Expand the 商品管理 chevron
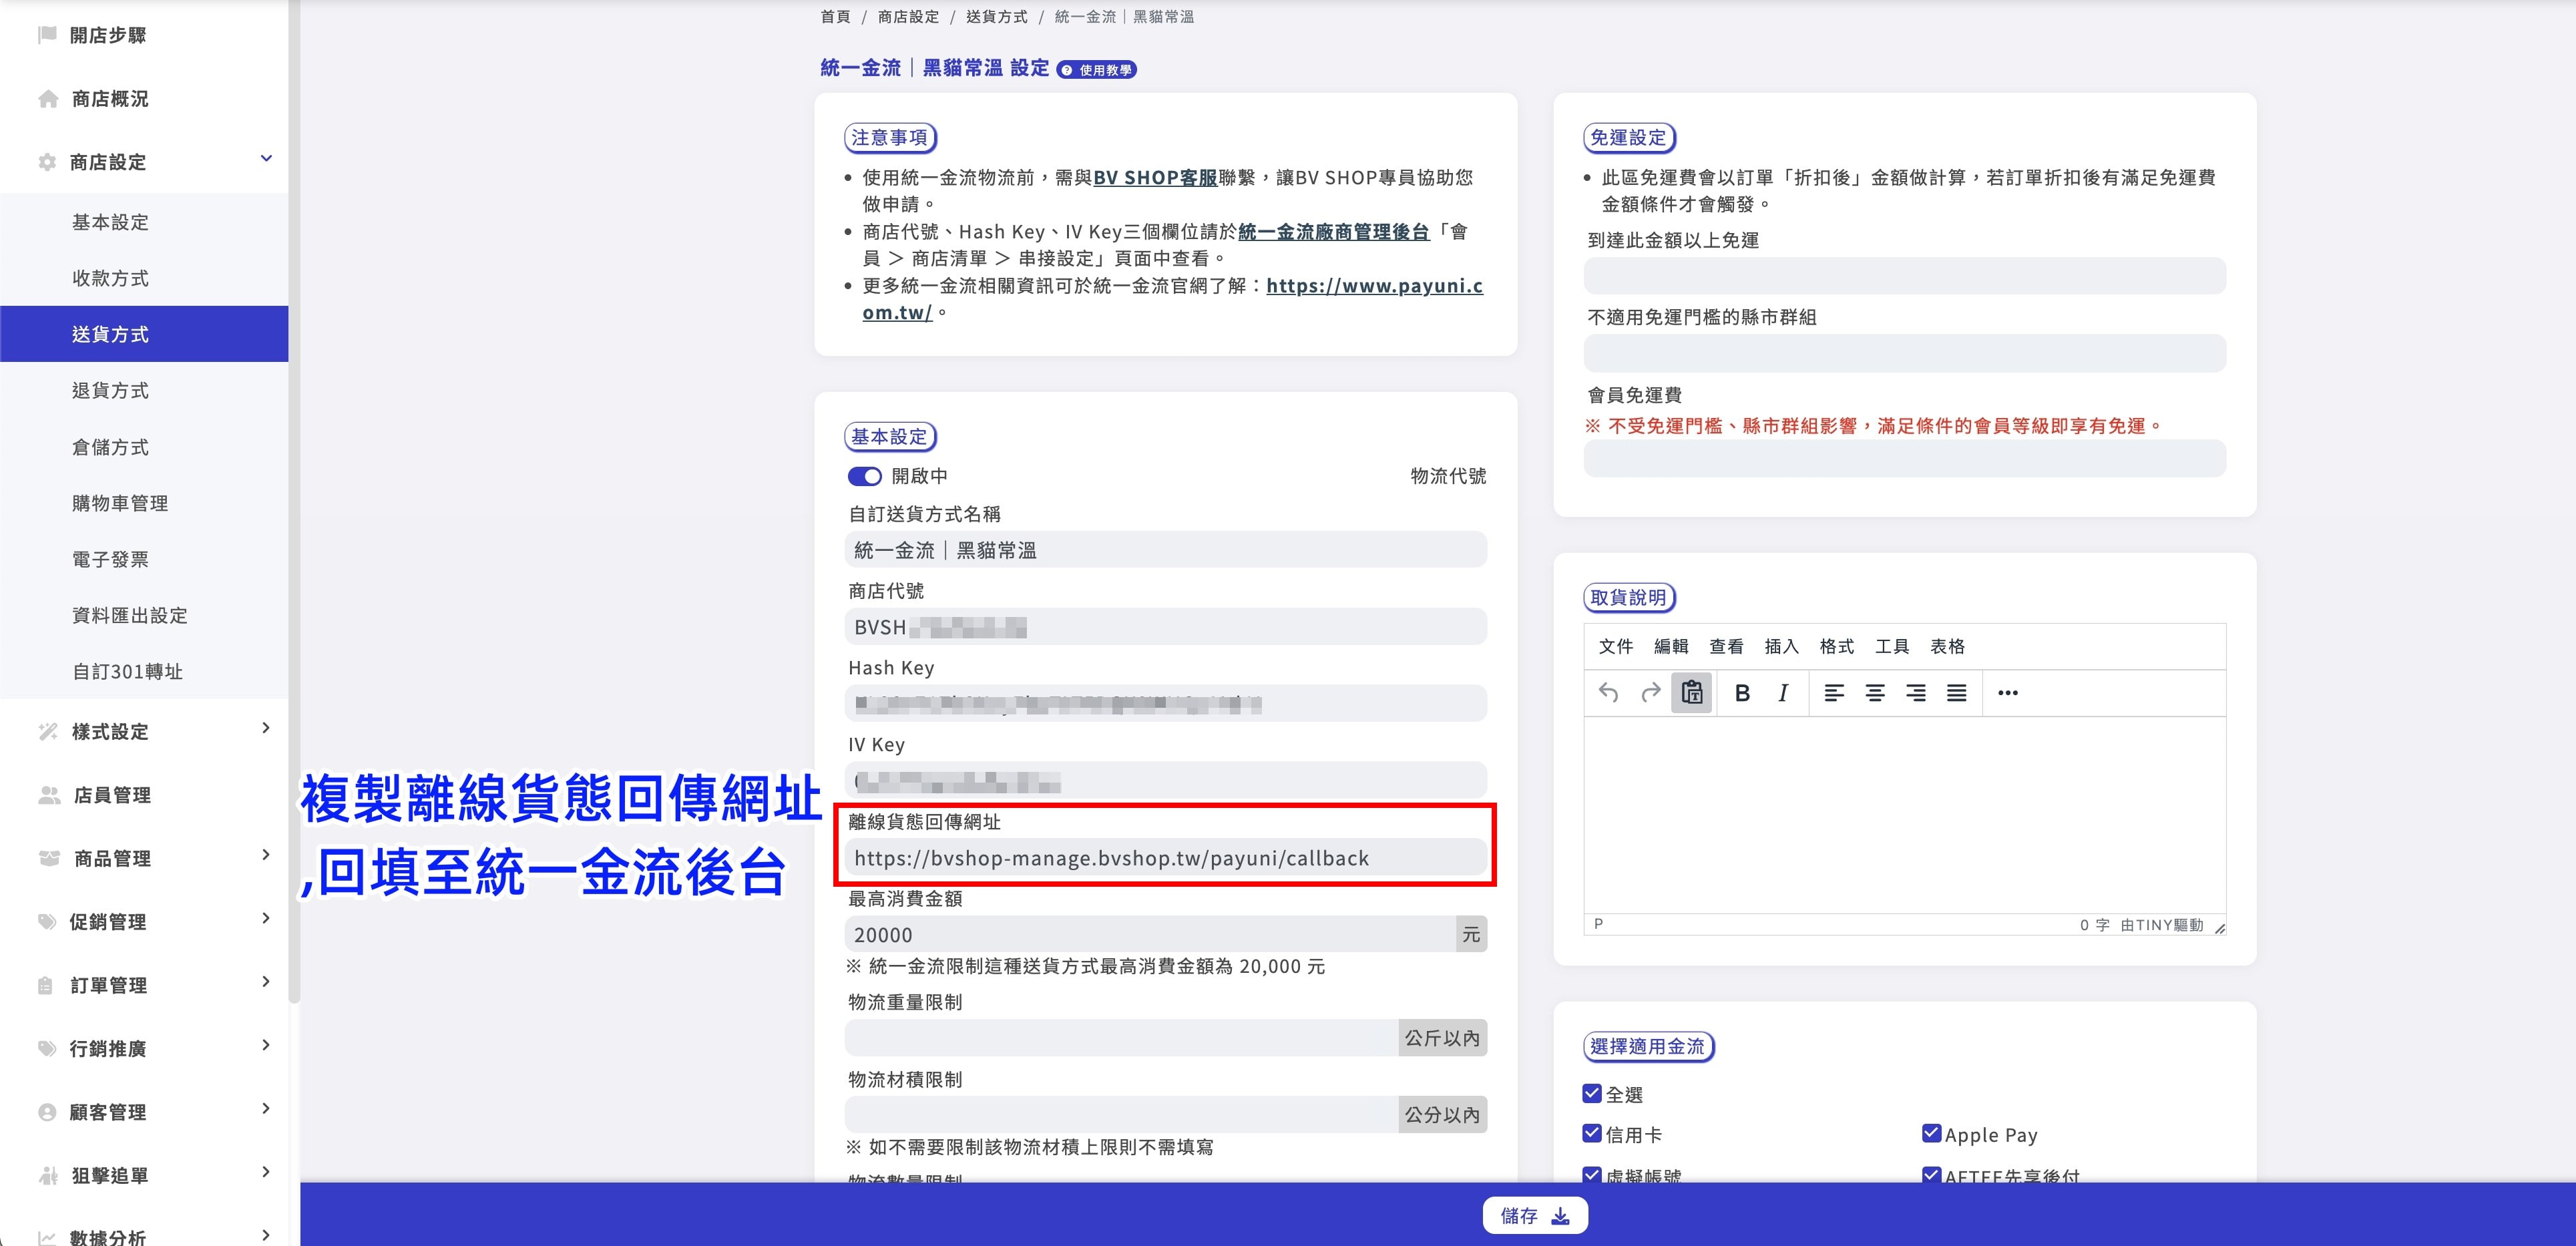The width and height of the screenshot is (2576, 1246). click(266, 855)
